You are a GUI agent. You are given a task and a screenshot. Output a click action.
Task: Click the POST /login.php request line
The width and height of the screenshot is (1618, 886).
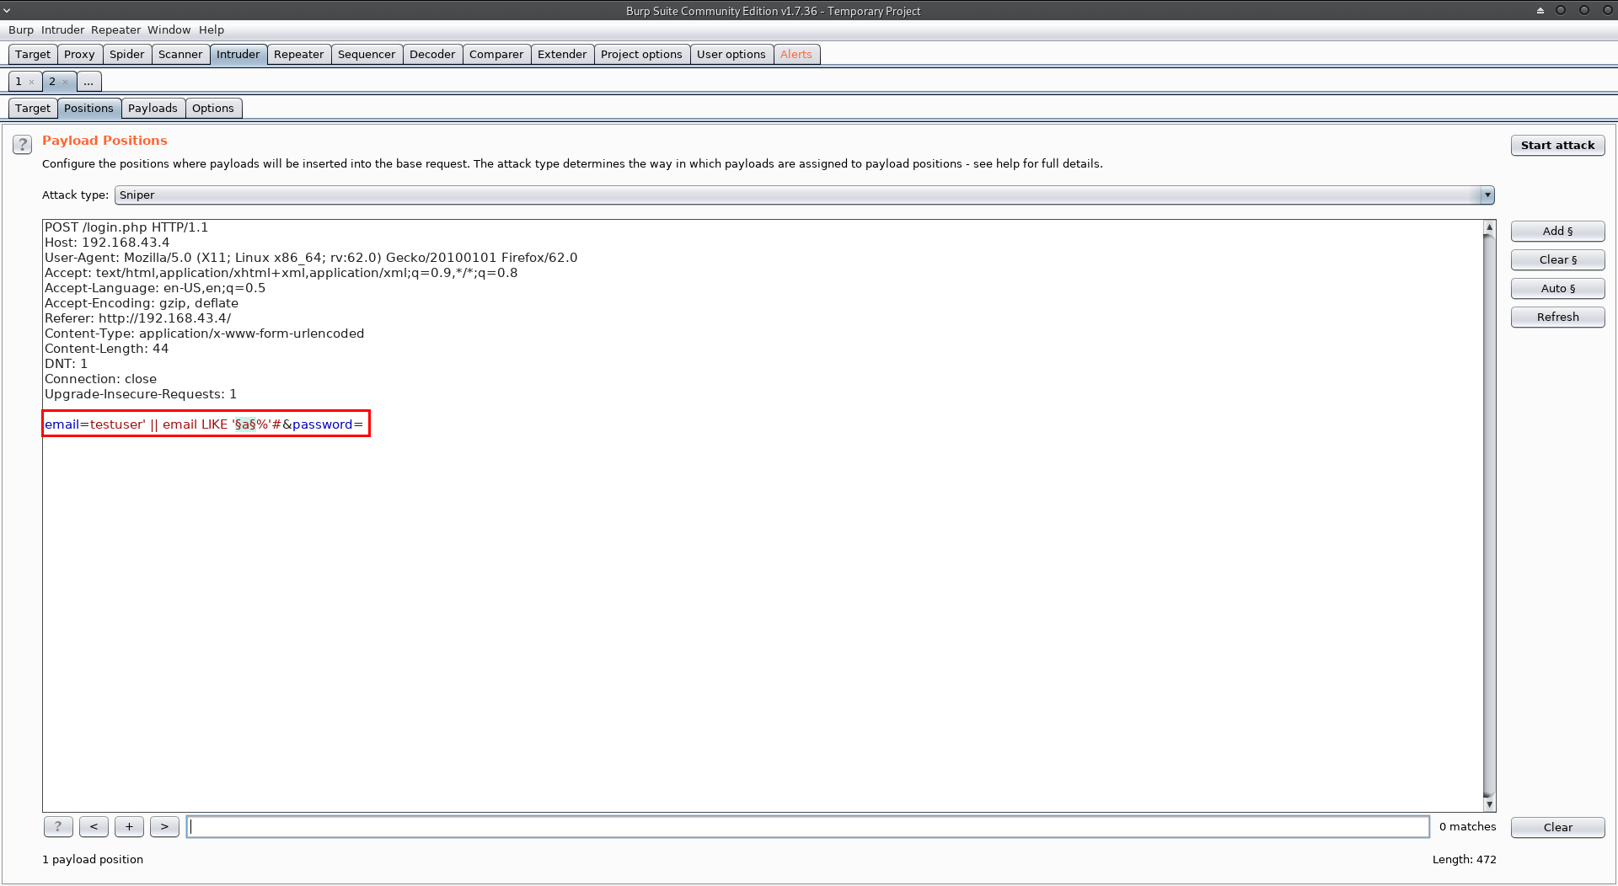[x=126, y=227]
